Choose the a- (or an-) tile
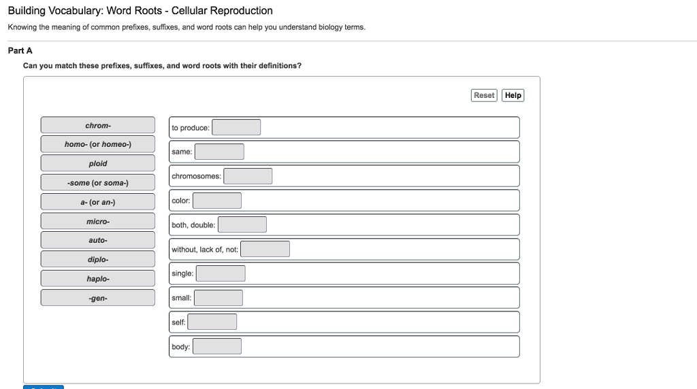 pyautogui.click(x=98, y=202)
